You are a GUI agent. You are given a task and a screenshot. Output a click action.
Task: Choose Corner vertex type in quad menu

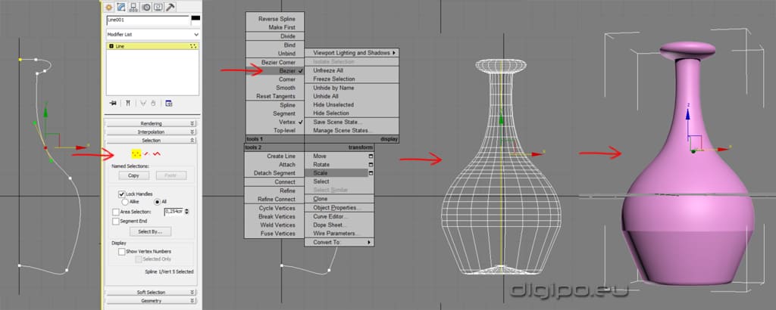pyautogui.click(x=275, y=79)
